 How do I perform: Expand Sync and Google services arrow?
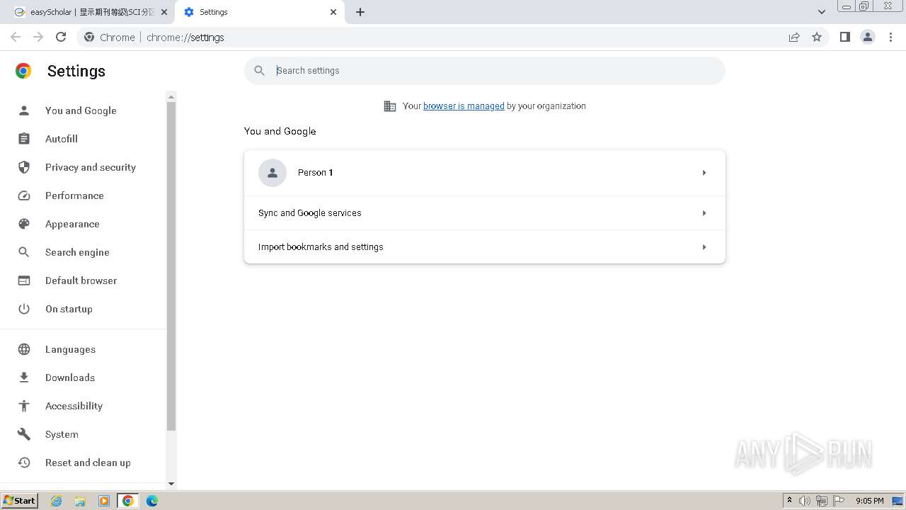pos(704,213)
